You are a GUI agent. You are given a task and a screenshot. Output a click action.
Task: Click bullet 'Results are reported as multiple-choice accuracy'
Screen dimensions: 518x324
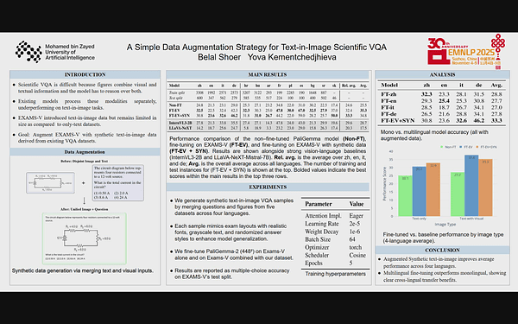click(232, 273)
